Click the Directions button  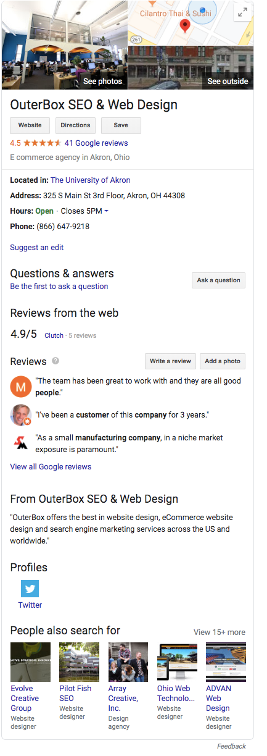tap(75, 125)
